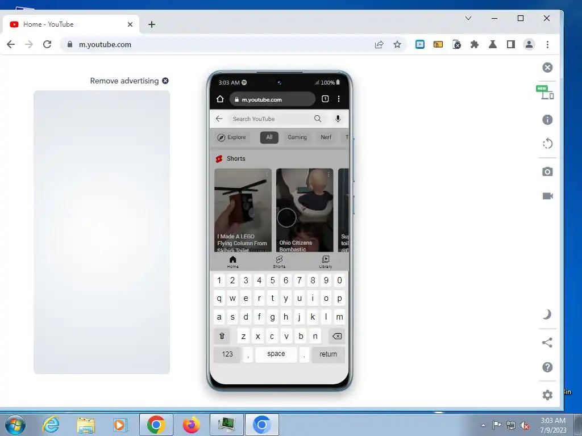Click the share icon in simulator sidebar
This screenshot has height=436, width=582.
click(x=547, y=342)
